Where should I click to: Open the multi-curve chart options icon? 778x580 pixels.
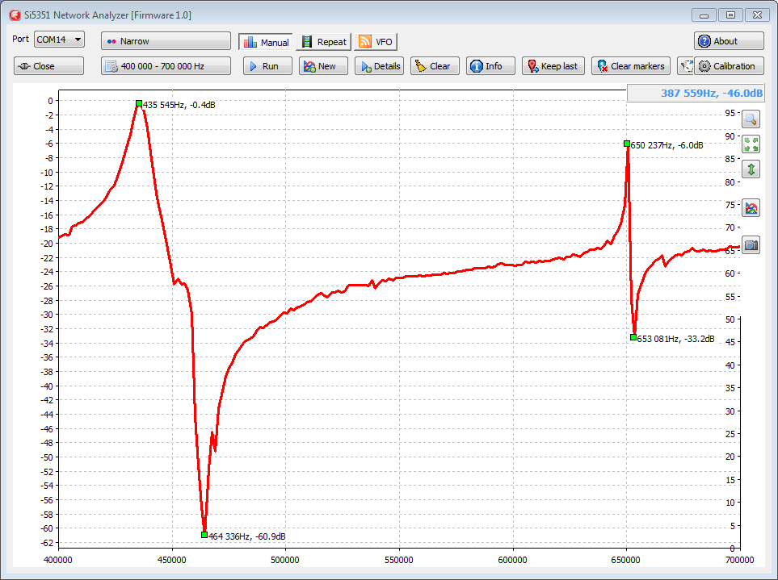[751, 208]
